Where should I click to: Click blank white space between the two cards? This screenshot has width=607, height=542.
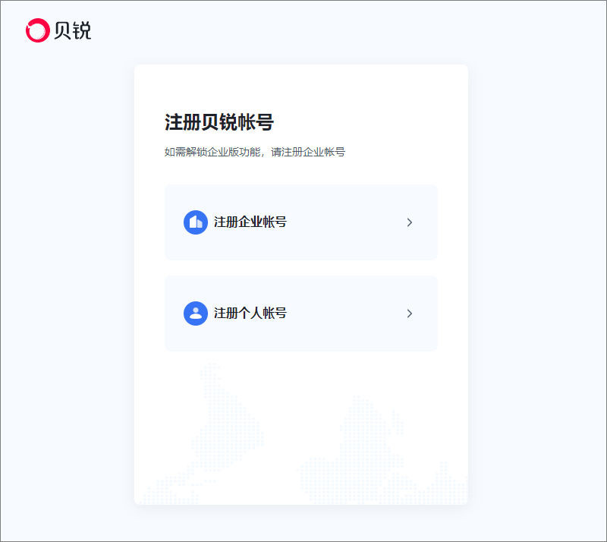point(301,268)
